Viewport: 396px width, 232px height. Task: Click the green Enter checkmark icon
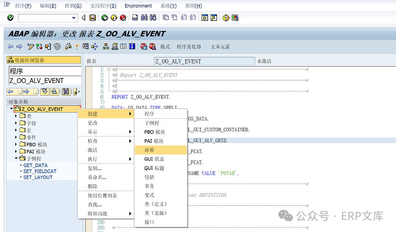point(10,17)
